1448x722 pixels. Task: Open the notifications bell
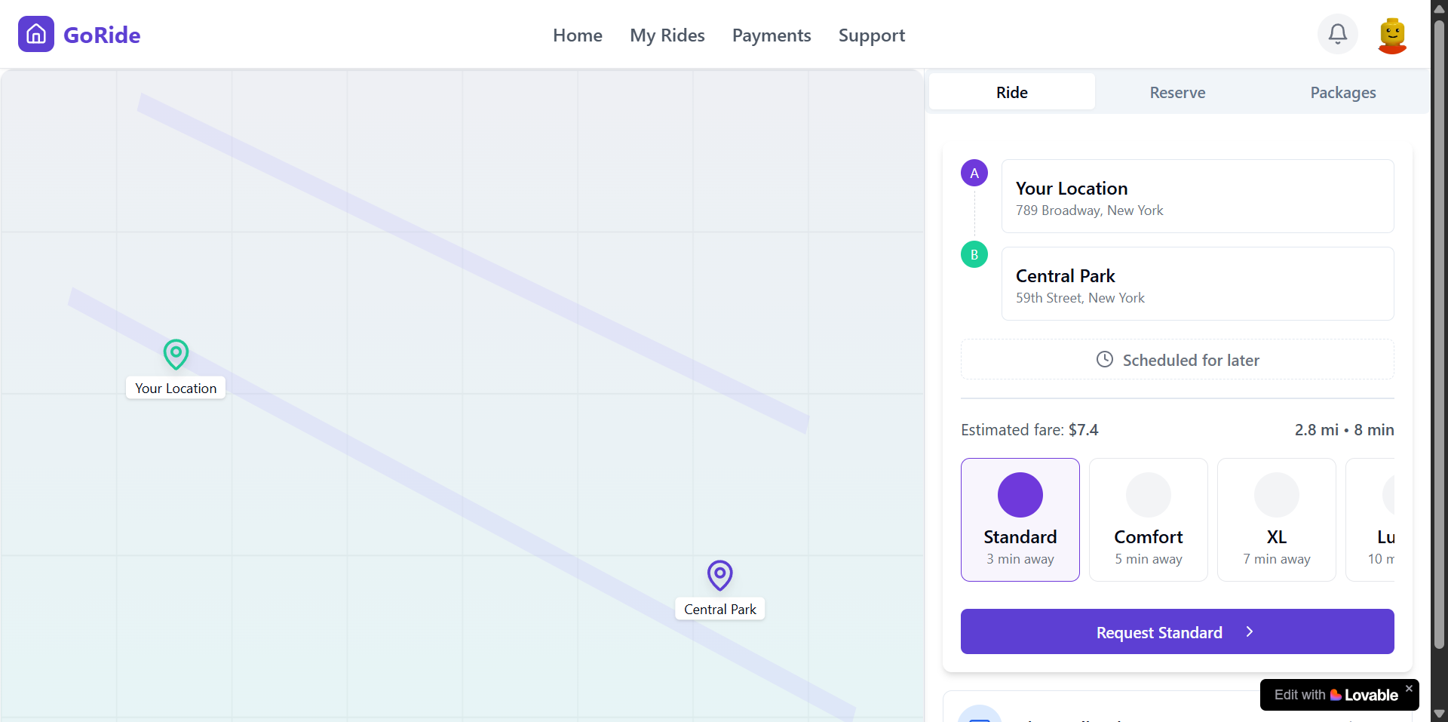(x=1337, y=34)
